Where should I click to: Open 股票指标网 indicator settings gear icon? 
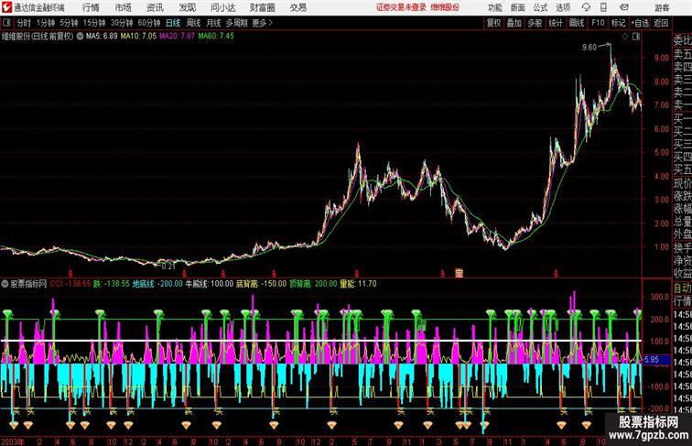(x=5, y=284)
